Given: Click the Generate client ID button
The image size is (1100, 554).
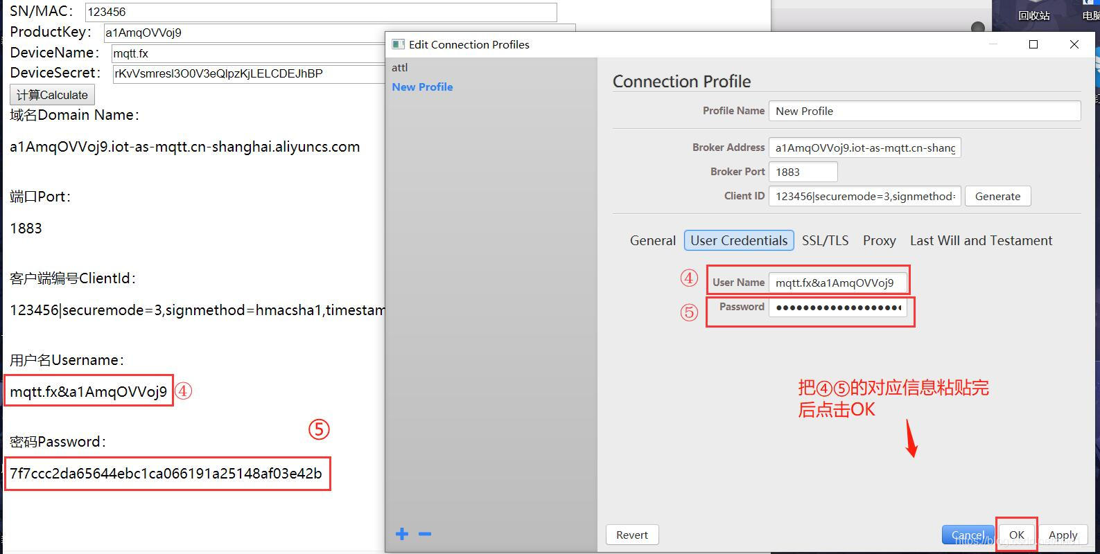Looking at the screenshot, I should (997, 196).
